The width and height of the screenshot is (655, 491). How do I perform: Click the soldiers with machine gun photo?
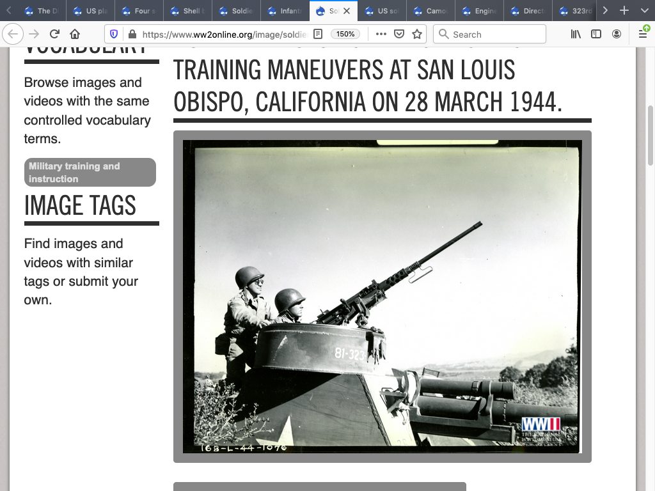point(382,296)
